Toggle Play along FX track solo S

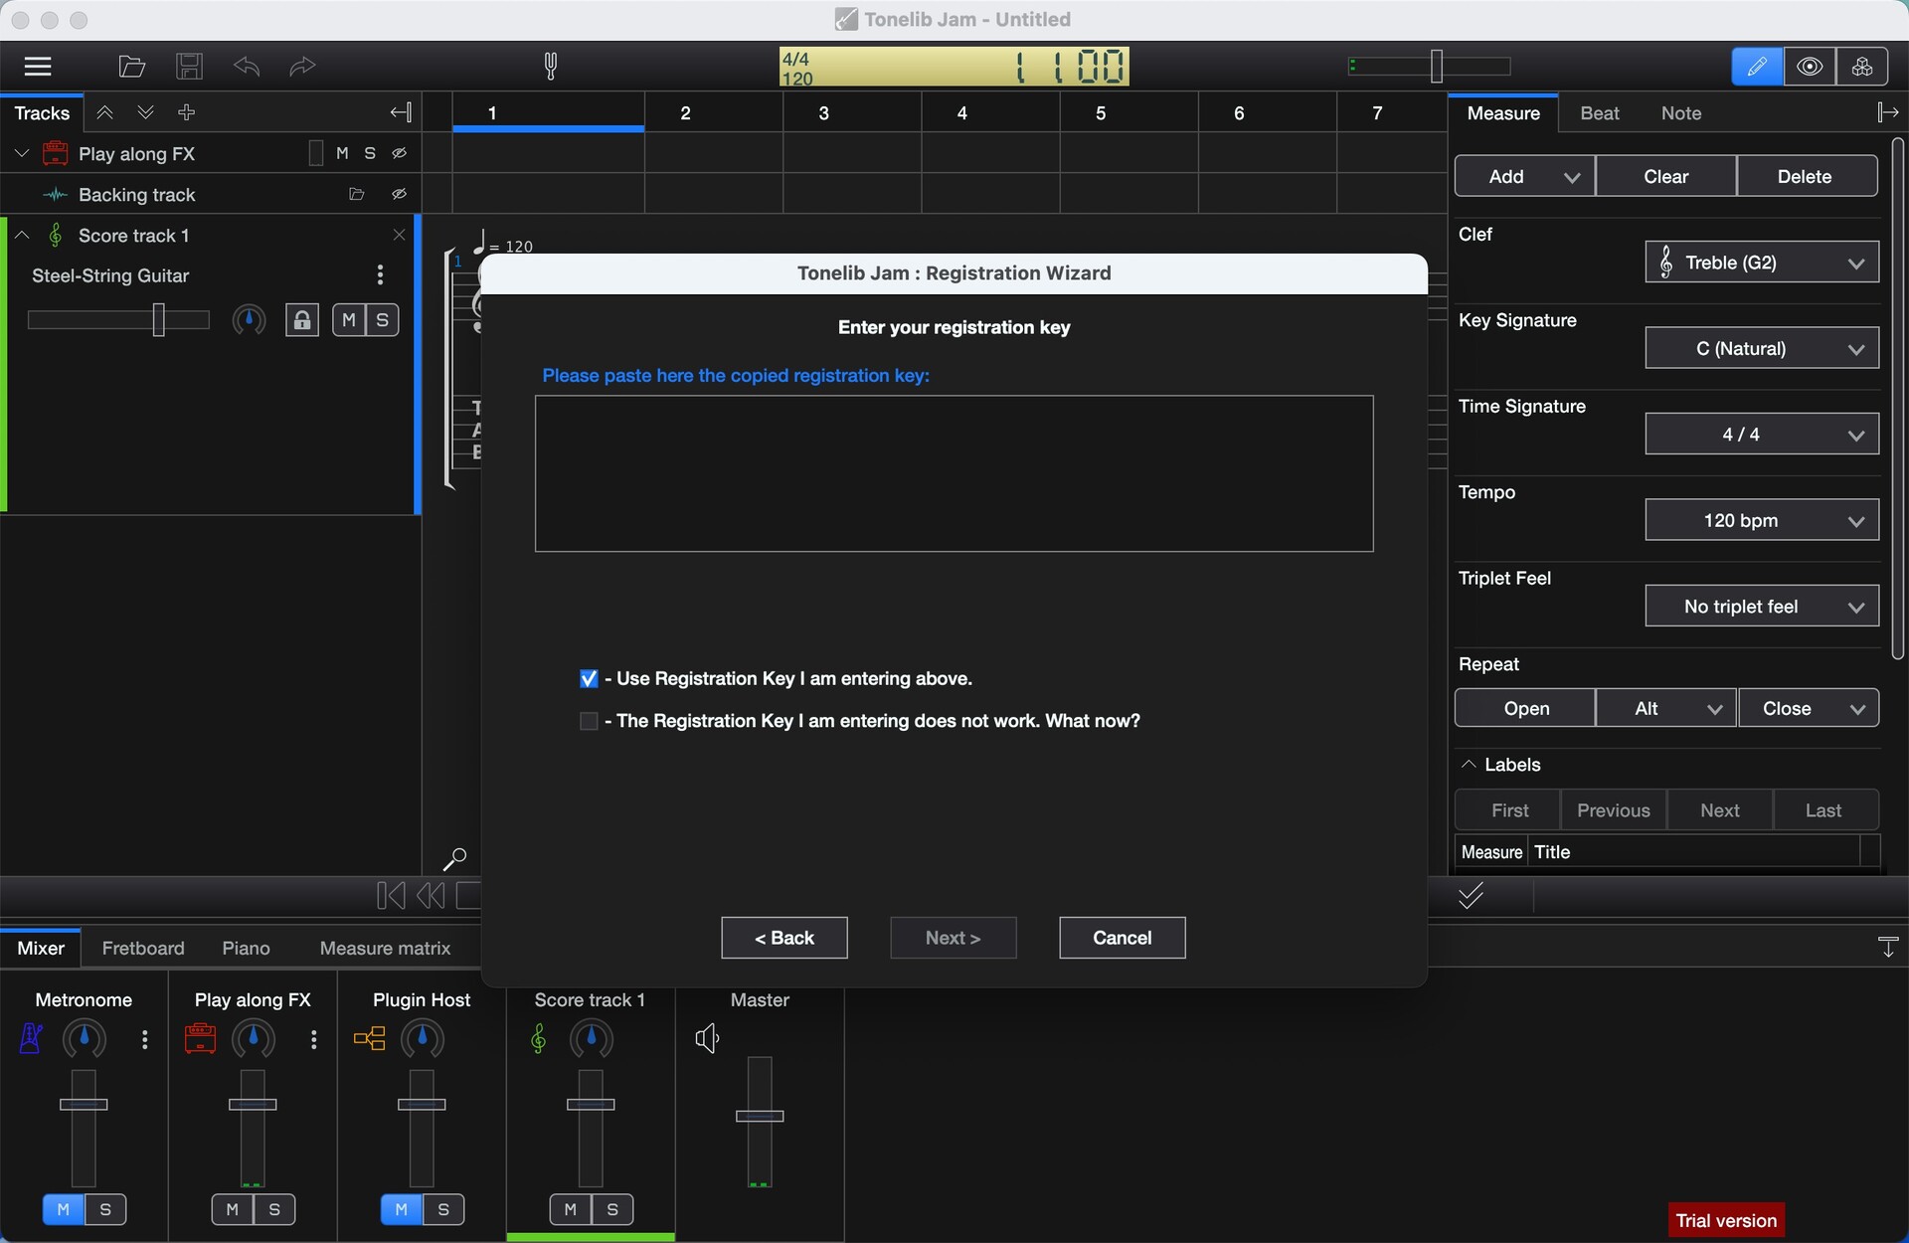point(370,153)
